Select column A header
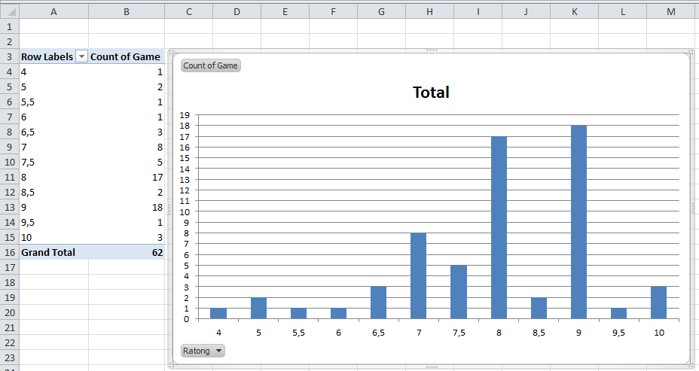 click(53, 11)
